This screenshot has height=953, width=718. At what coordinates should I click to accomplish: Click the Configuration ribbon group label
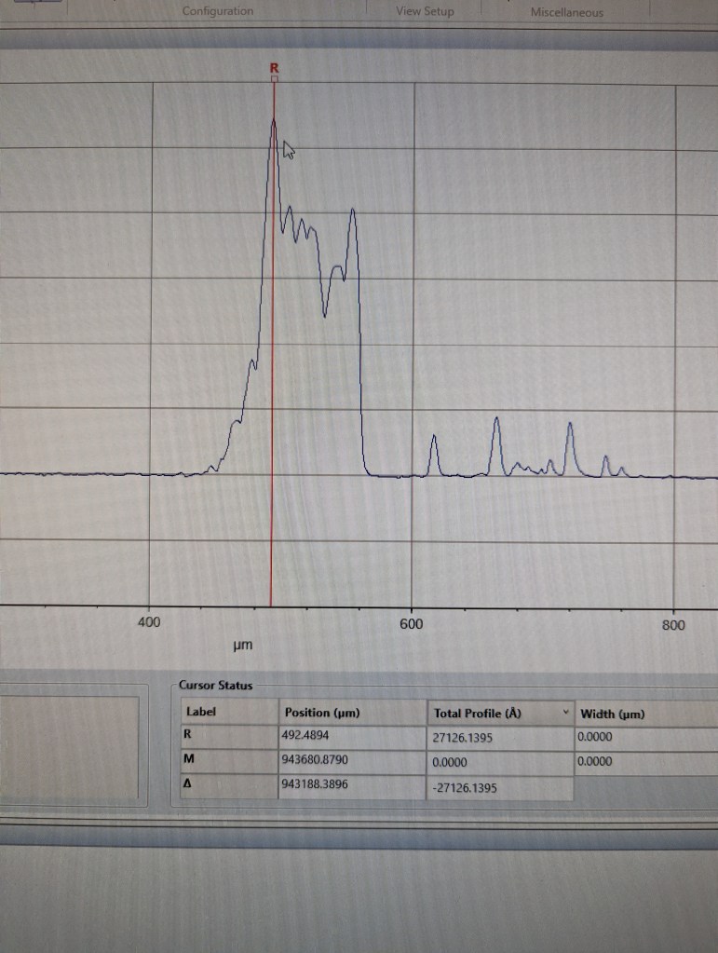217,11
